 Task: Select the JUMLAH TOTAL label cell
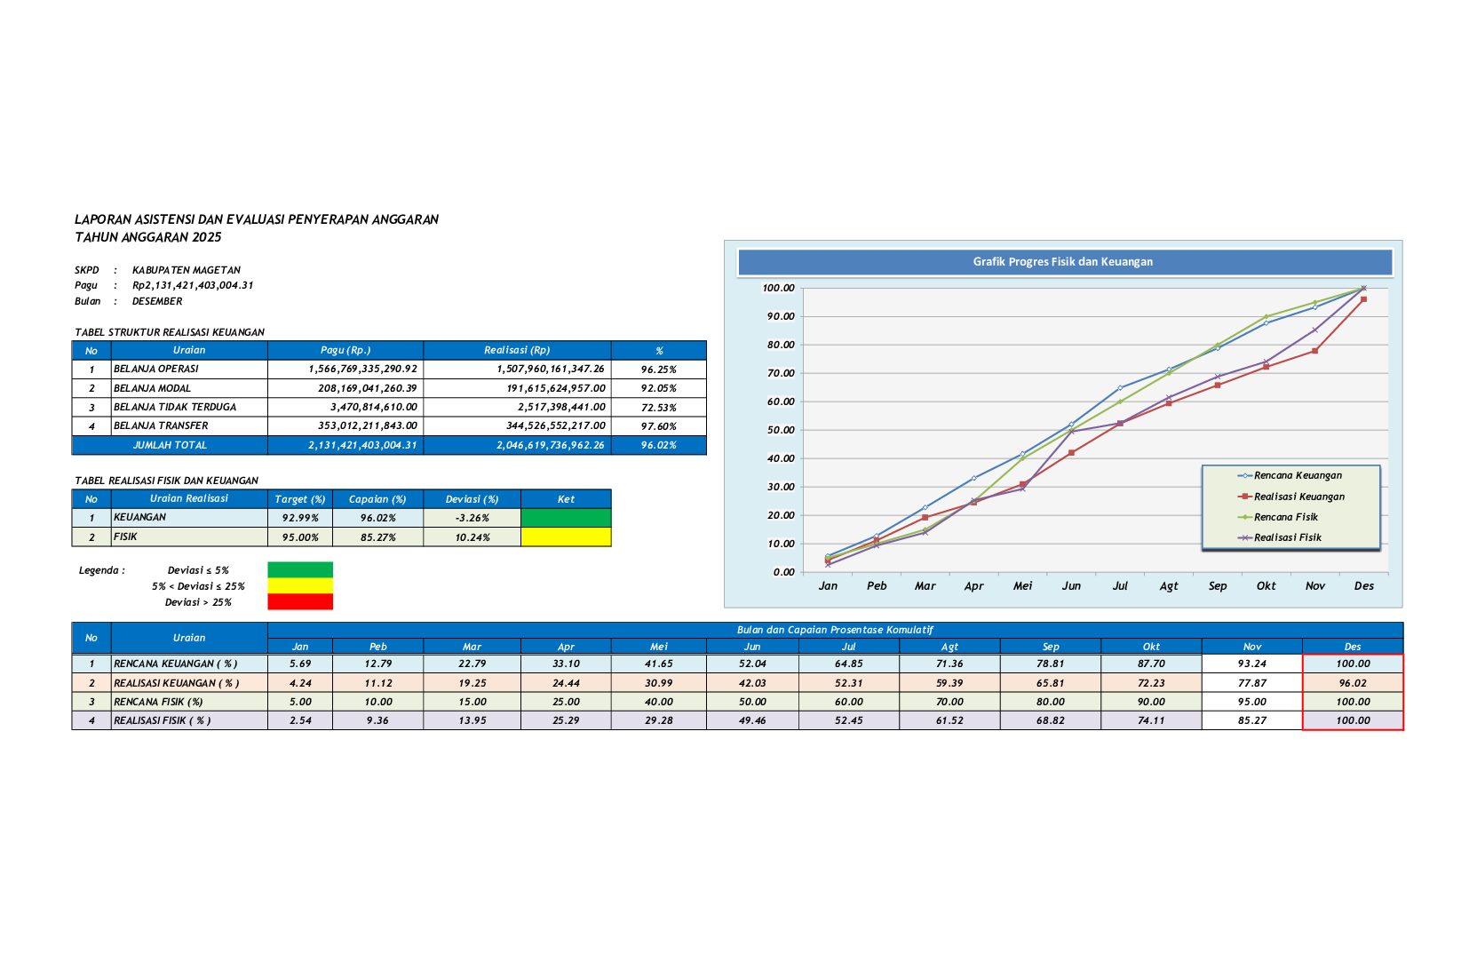170,445
